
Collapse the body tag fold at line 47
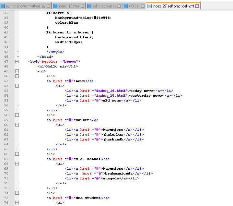pos(17,61)
